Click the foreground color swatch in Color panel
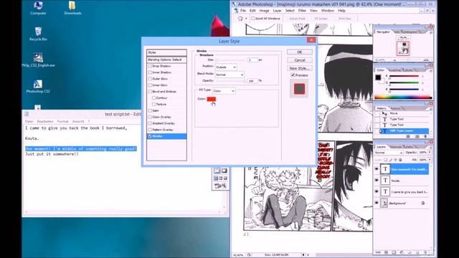459x258 pixels. [378, 77]
